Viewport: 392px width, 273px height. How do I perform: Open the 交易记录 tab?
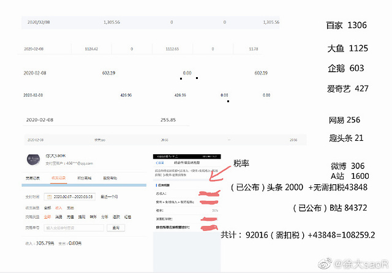(32, 178)
